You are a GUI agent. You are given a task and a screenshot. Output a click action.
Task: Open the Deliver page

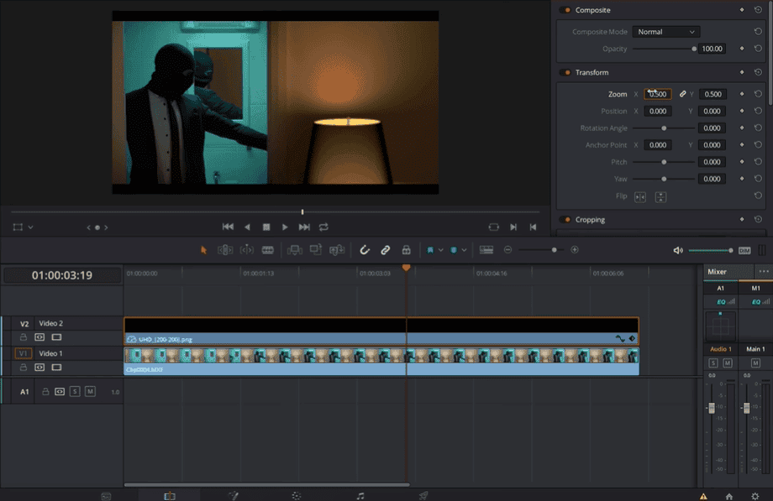coord(423,494)
